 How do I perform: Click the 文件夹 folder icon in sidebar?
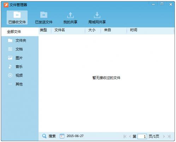(x=10, y=40)
